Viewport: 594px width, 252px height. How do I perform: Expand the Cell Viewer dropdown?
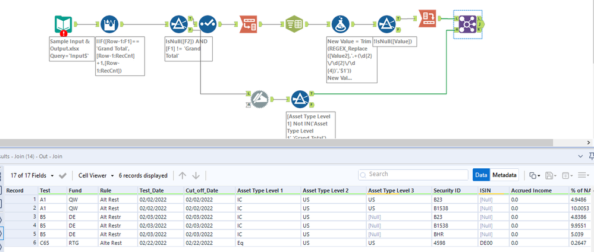click(95, 175)
